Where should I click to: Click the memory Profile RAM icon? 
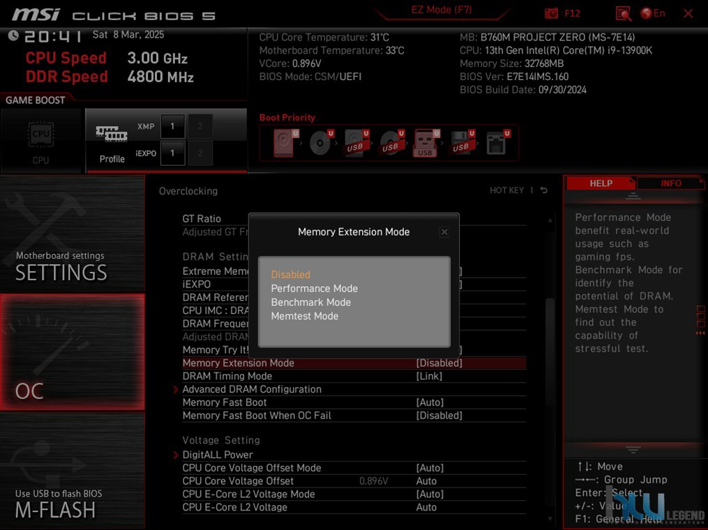[x=112, y=134]
